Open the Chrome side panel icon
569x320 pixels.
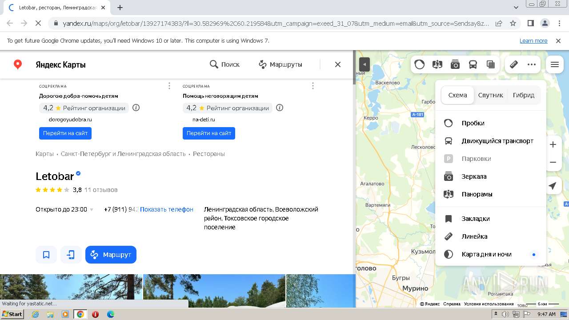click(x=531, y=23)
